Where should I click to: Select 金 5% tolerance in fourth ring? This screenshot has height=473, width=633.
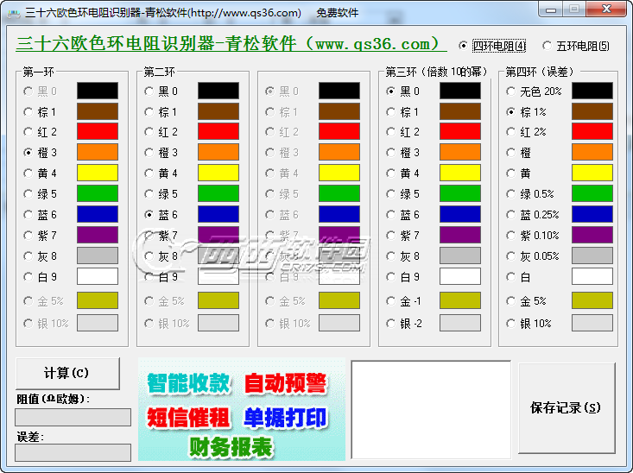pyautogui.click(x=512, y=301)
